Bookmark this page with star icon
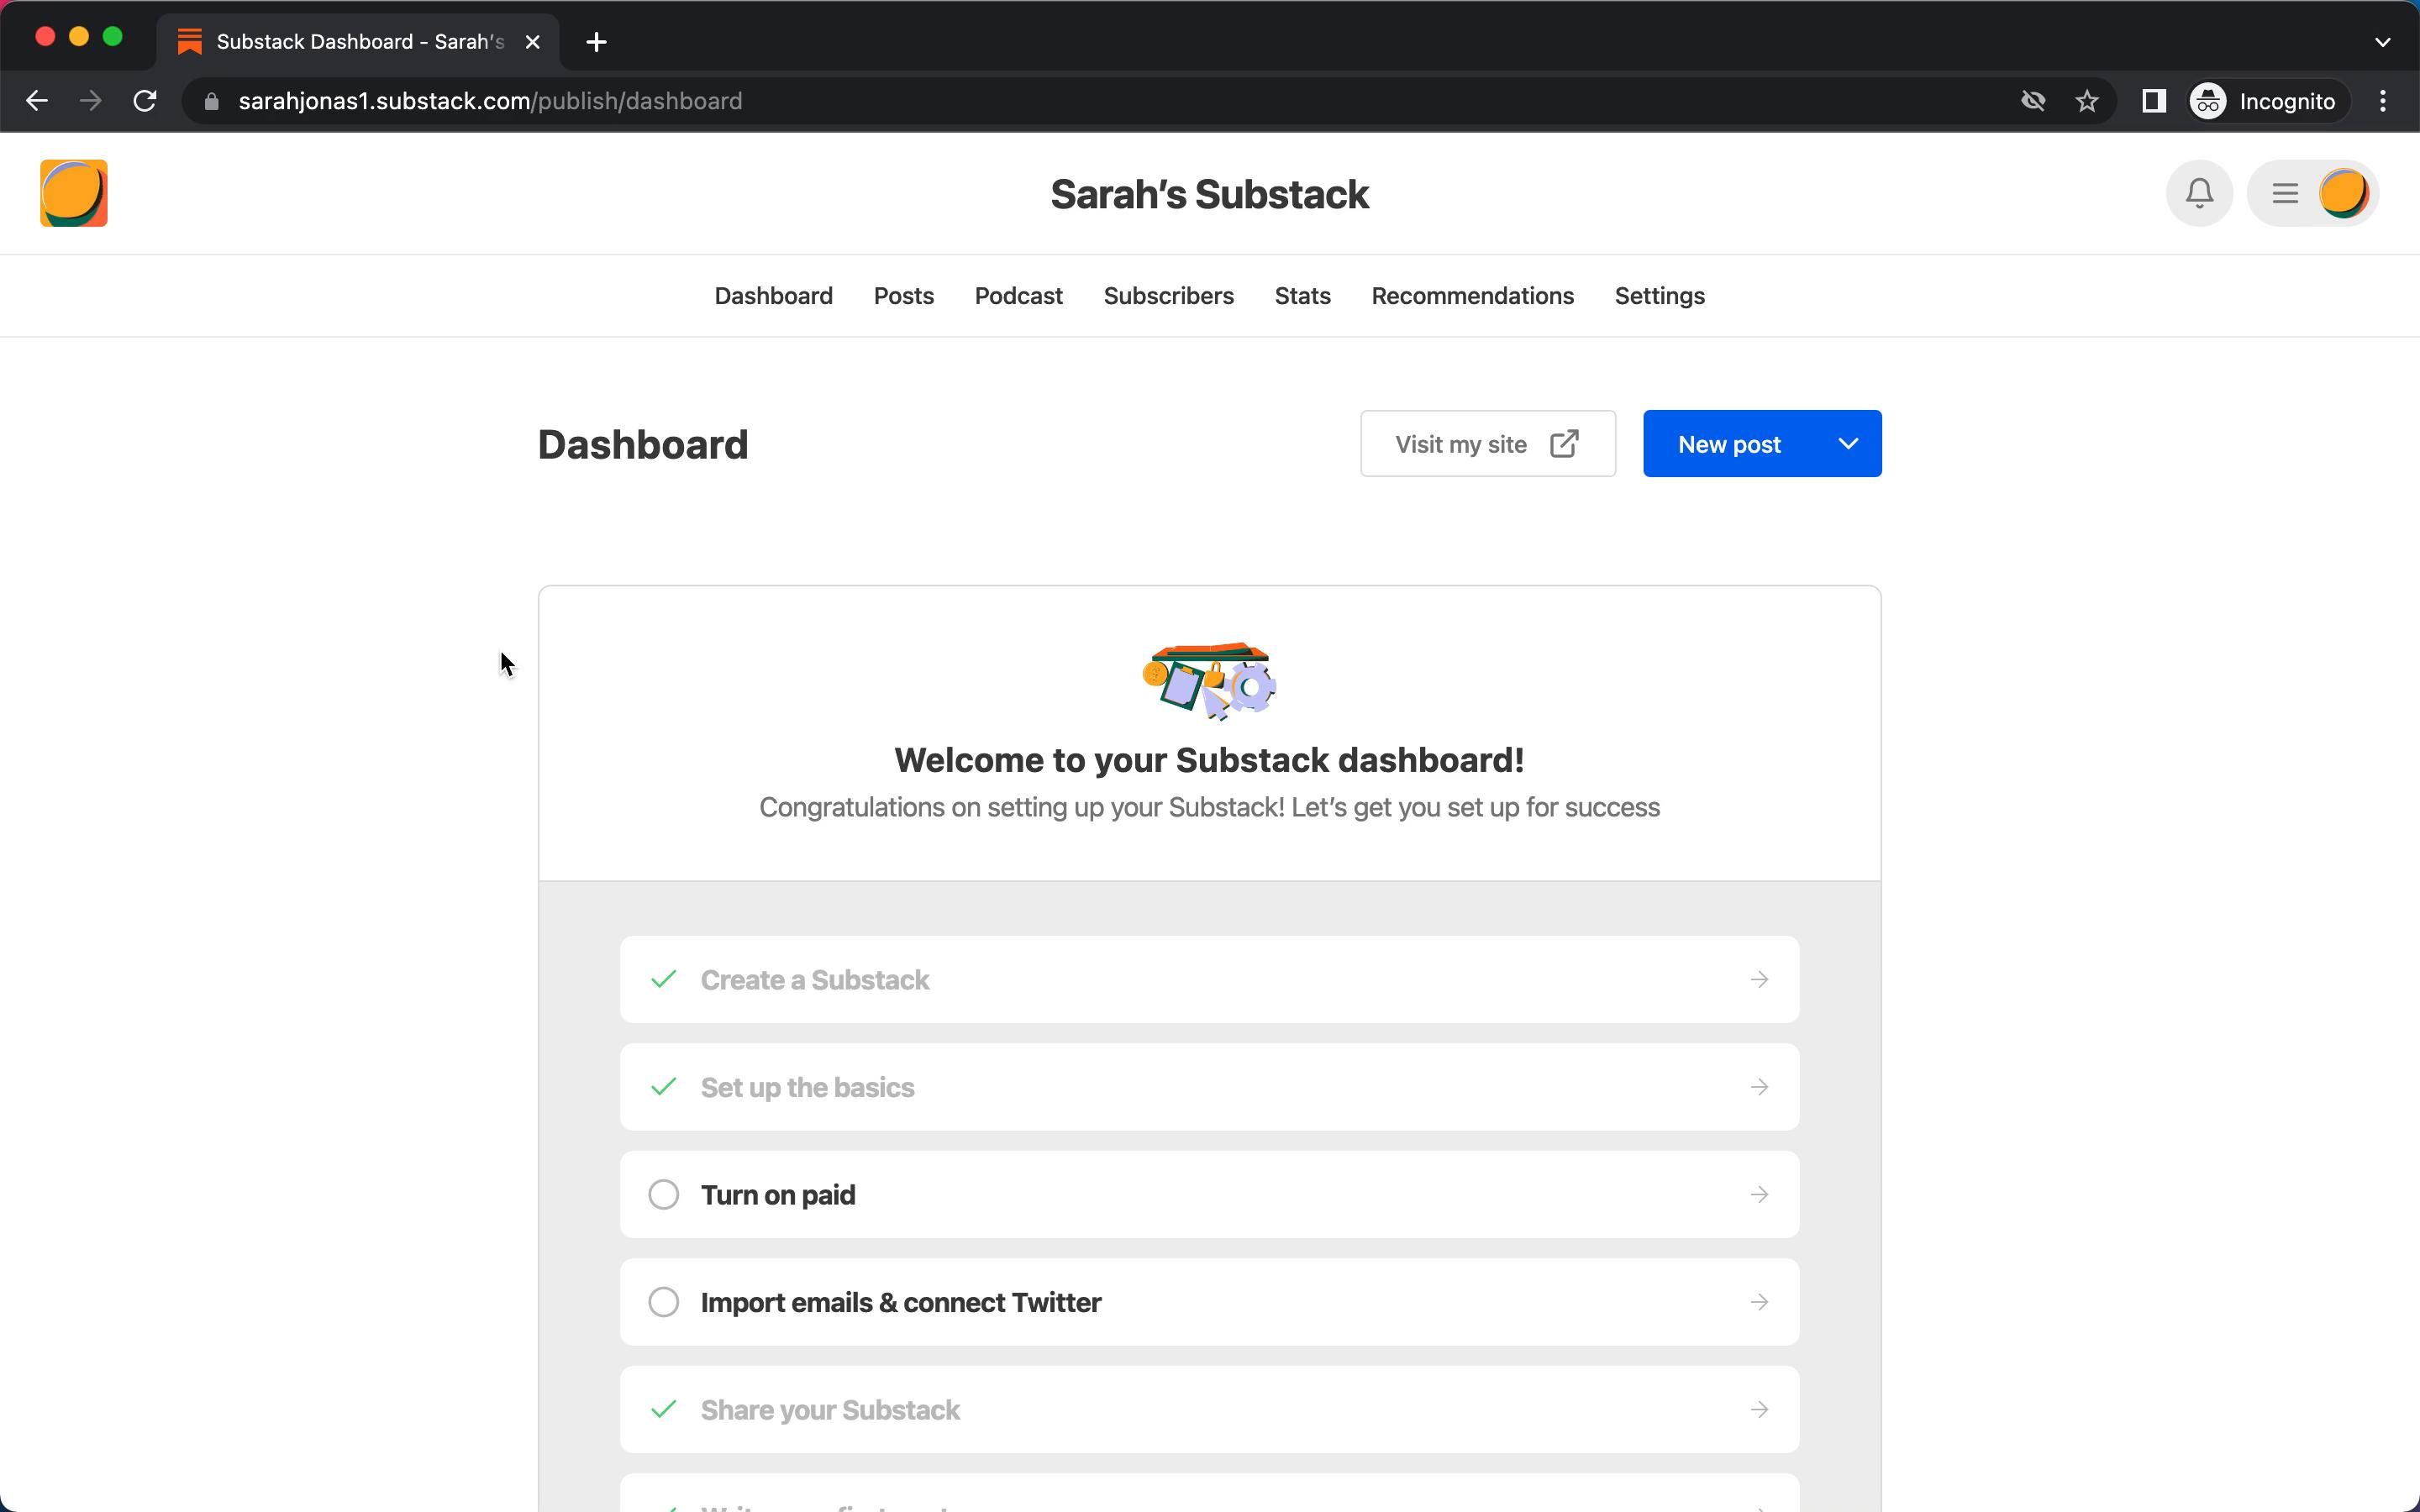 (2086, 101)
